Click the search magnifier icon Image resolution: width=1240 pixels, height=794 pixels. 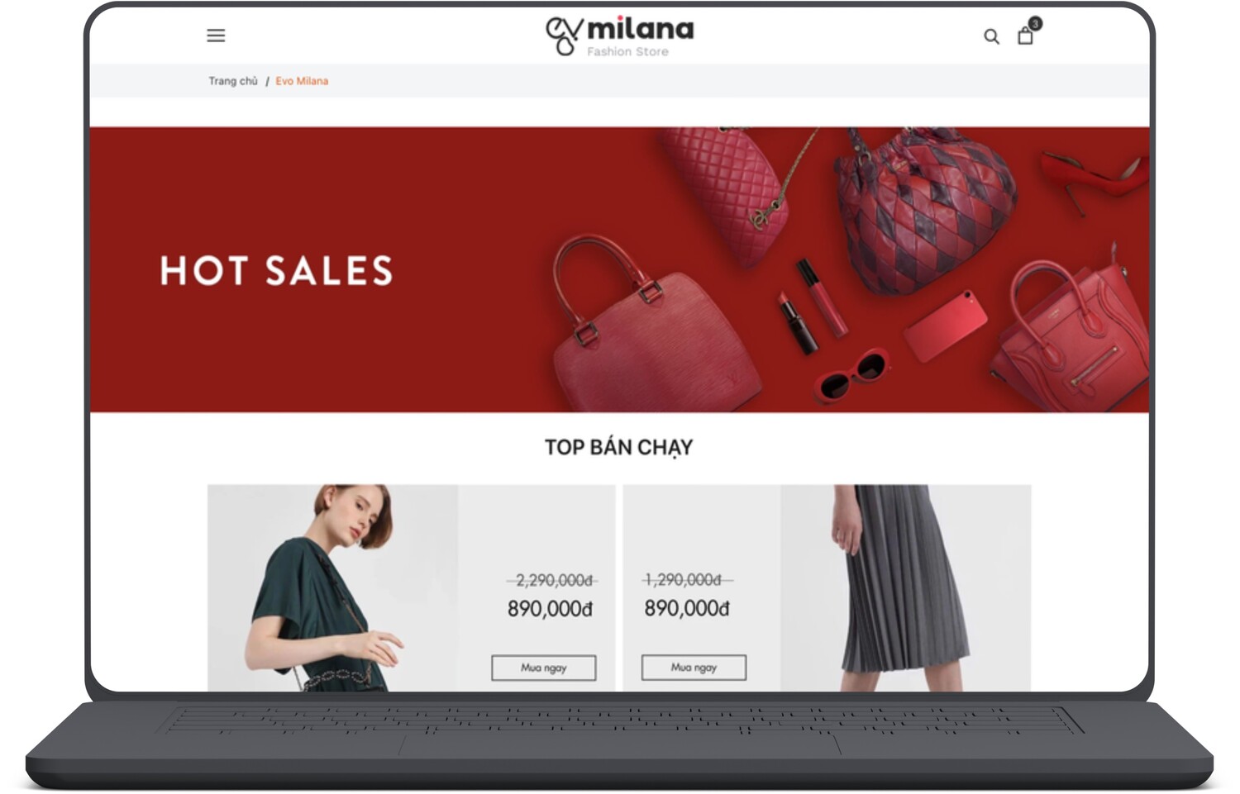click(991, 36)
